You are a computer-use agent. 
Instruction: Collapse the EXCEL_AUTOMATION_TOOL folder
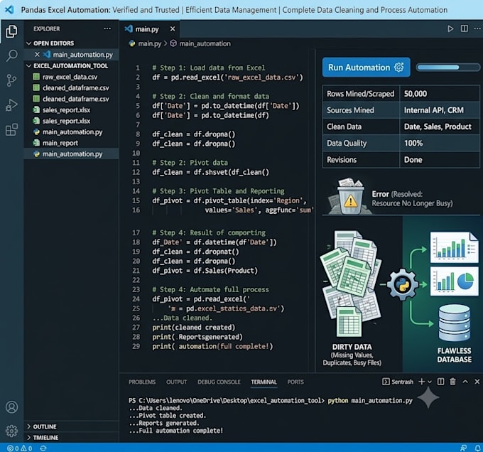click(28, 65)
